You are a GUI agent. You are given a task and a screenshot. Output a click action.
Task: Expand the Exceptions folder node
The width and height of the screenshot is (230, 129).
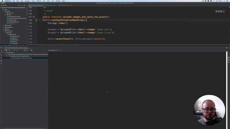(4, 27)
